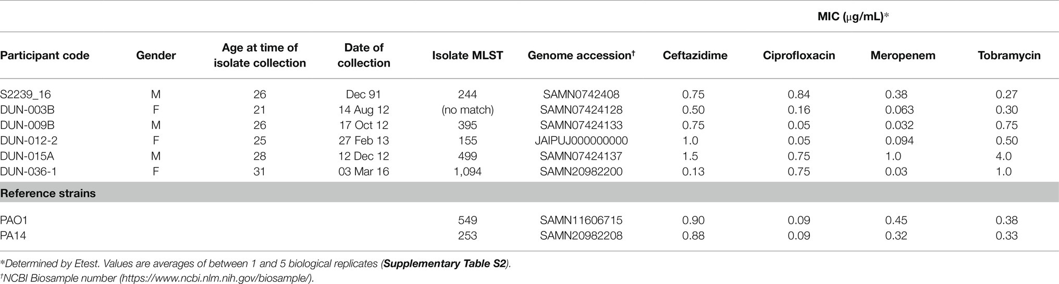Select the MIC (µg/mL) group heading
This screenshot has height=284, width=1059.
(853, 17)
